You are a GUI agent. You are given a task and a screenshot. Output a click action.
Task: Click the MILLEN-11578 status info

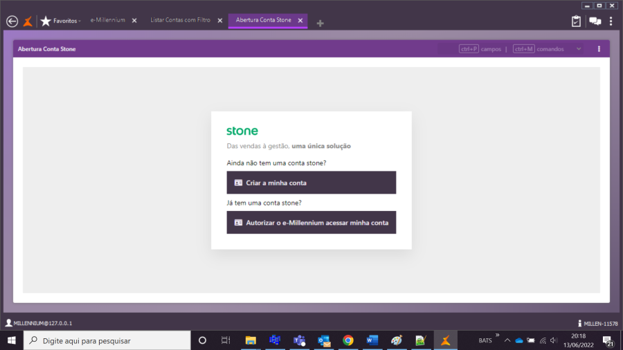pyautogui.click(x=597, y=324)
